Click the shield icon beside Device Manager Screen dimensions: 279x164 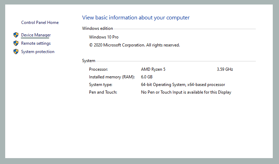(x=16, y=35)
